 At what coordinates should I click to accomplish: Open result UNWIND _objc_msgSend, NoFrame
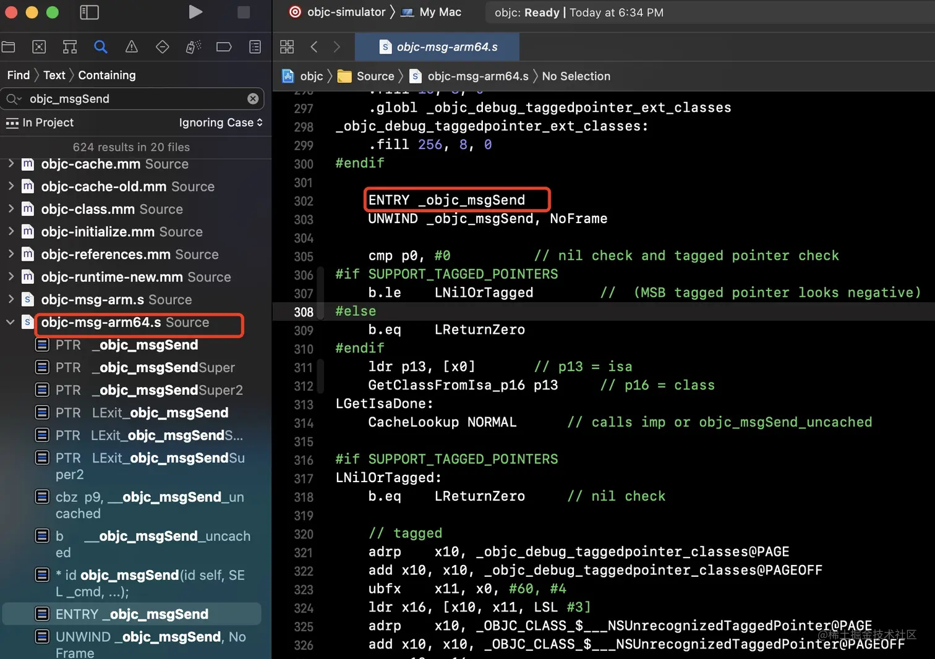tap(141, 645)
